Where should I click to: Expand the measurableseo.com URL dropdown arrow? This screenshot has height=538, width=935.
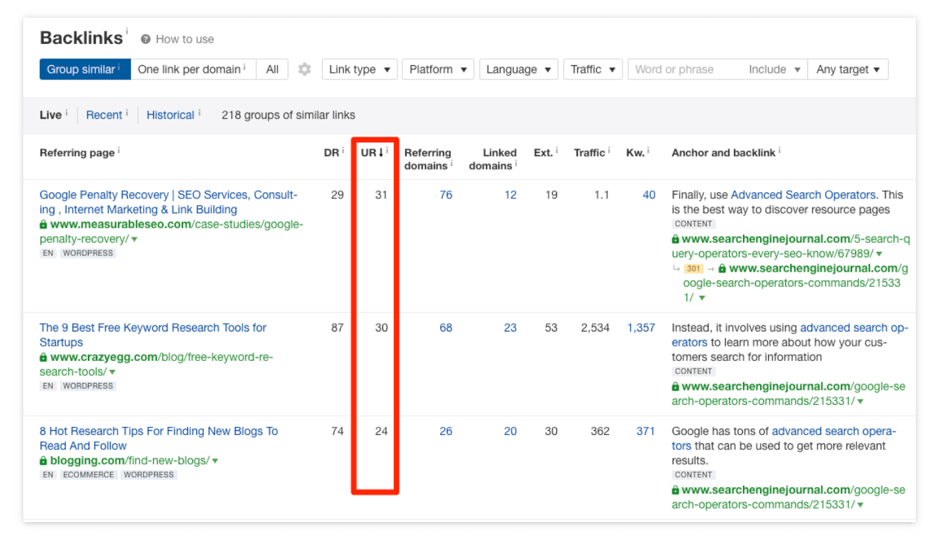pos(135,239)
